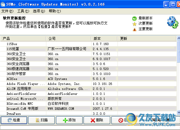
Task: Click the red forbidden ignore icon
Action: [x=121, y=120]
